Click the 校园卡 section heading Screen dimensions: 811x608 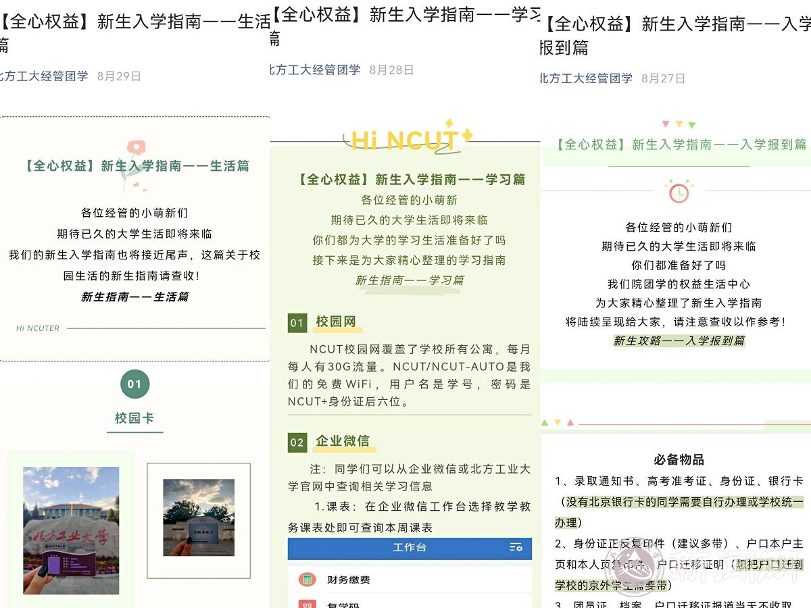134,418
